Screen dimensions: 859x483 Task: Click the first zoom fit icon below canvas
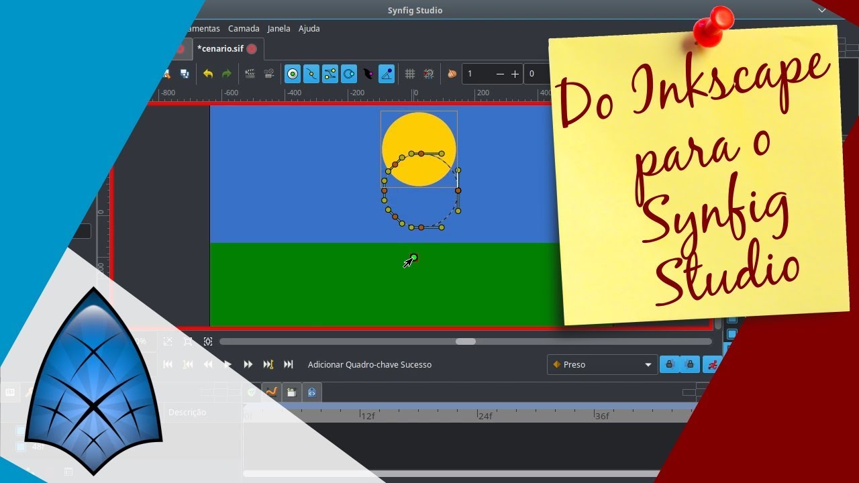[168, 341]
